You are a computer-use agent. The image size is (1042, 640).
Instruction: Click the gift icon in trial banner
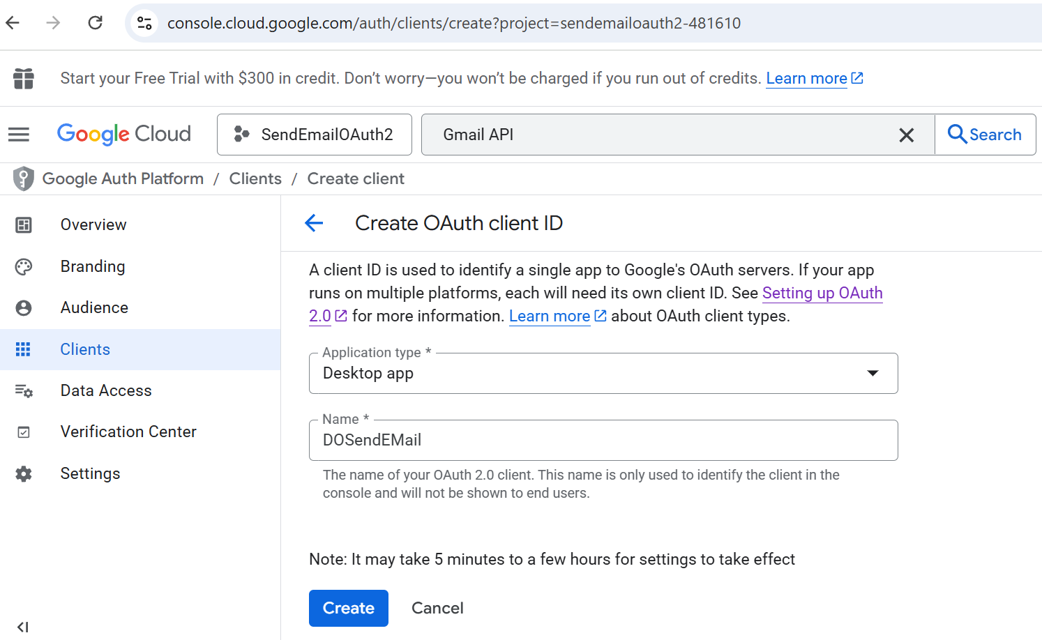[x=24, y=78]
